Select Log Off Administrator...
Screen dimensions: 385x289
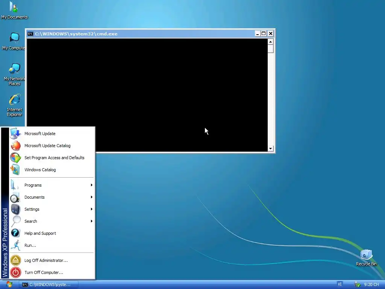[x=52, y=260]
